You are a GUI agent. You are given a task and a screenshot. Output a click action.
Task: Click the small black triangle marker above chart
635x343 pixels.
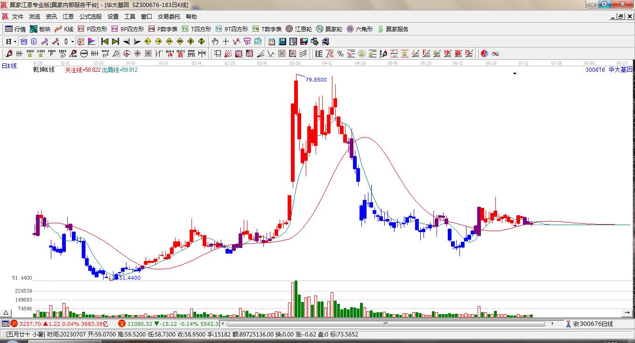tap(515, 74)
